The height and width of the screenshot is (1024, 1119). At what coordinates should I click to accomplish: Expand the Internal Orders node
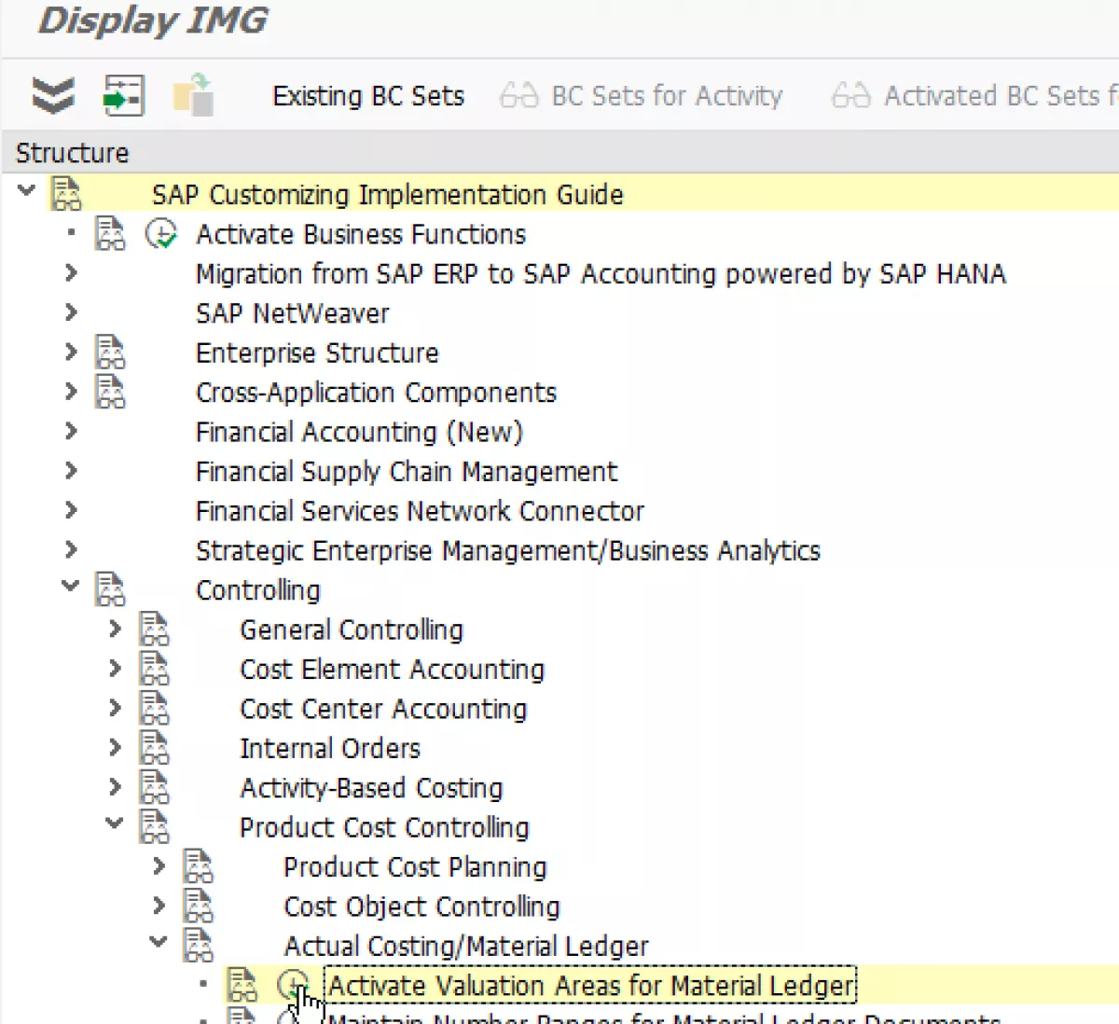[x=115, y=747]
